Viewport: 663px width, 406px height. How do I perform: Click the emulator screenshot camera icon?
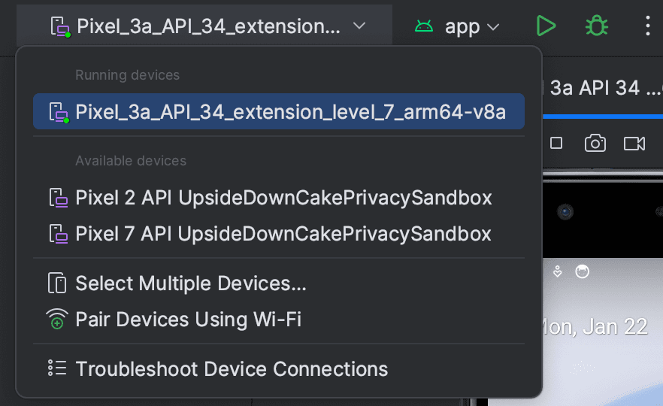[595, 144]
